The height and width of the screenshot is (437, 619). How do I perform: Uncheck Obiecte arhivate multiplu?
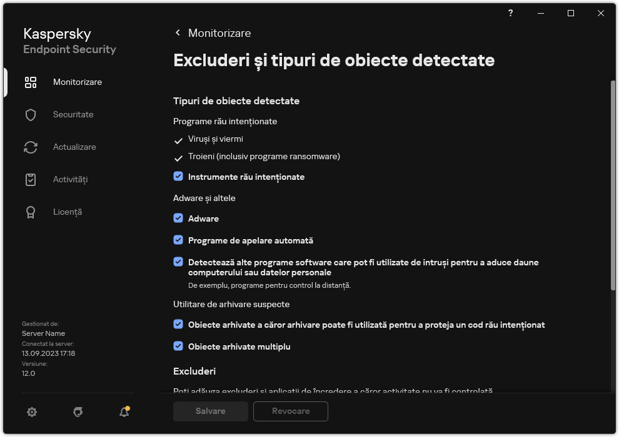pyautogui.click(x=178, y=346)
